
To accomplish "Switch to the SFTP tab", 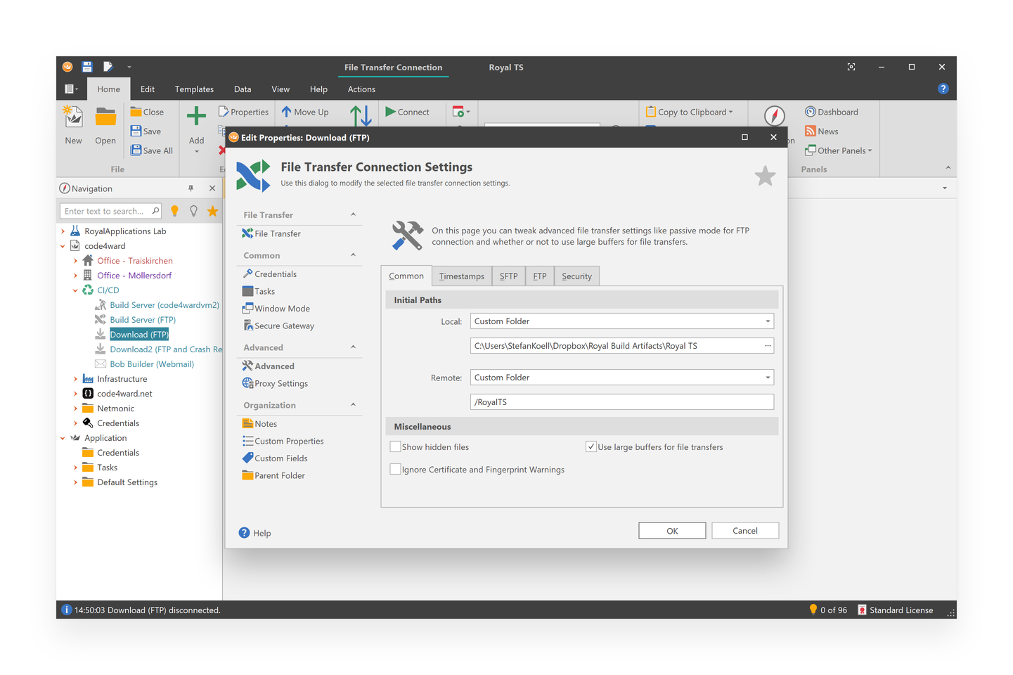I will coord(508,276).
